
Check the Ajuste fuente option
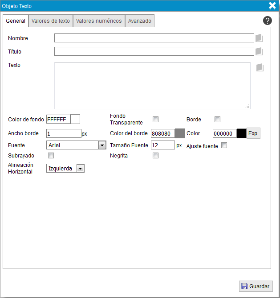[x=224, y=145]
